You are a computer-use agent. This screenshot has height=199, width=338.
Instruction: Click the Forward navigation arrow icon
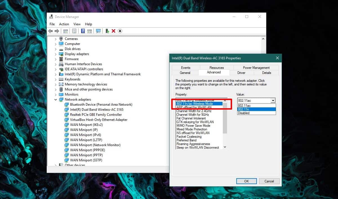pos(57,31)
